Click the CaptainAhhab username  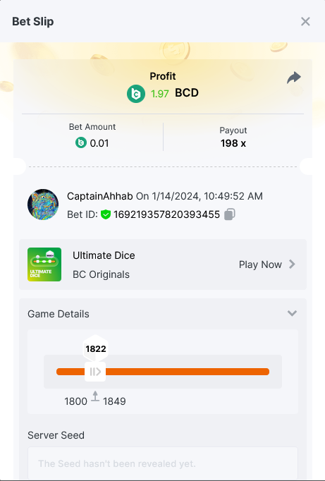[x=100, y=196]
